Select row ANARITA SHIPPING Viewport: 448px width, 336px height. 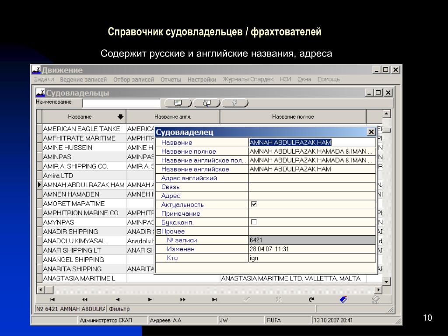click(84, 269)
